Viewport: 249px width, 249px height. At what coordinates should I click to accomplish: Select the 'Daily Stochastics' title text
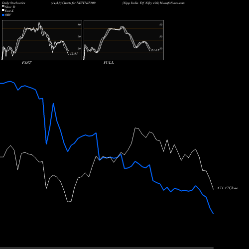click(x=13, y=3)
